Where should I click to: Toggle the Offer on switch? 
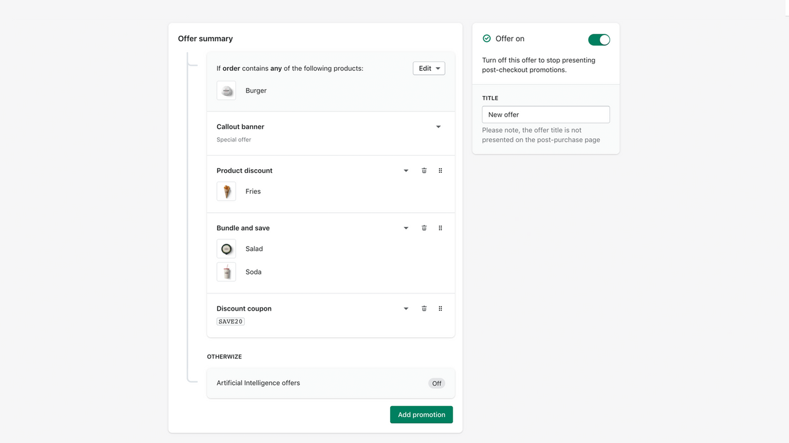tap(599, 39)
